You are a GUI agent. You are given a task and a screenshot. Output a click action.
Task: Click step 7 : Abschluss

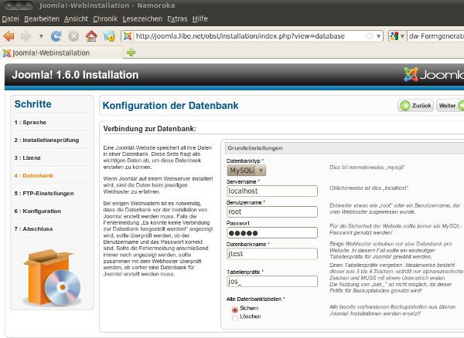pyautogui.click(x=33, y=228)
